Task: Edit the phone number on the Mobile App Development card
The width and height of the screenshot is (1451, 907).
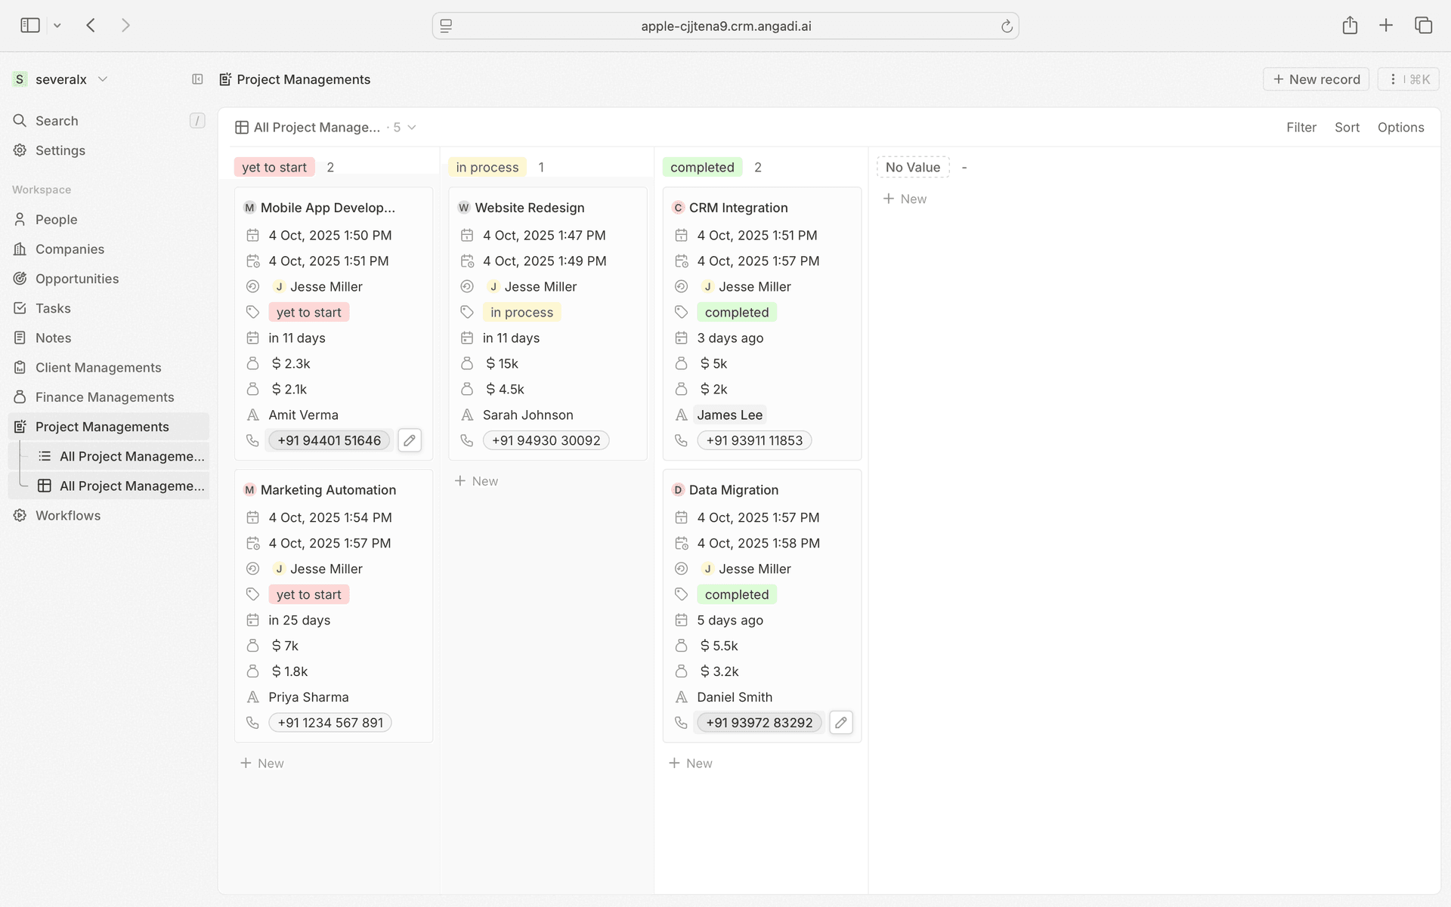Action: tap(410, 440)
